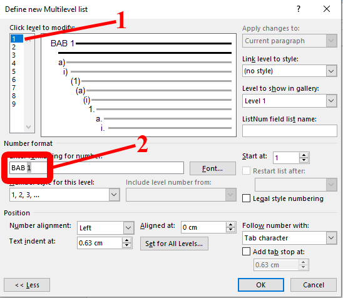Open the Follow number with dropdown
Viewport: 343px width, 298px height.
coord(290,238)
